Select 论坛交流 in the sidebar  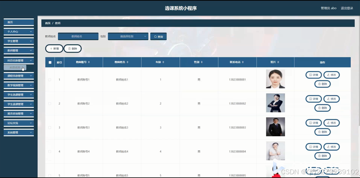click(x=18, y=123)
